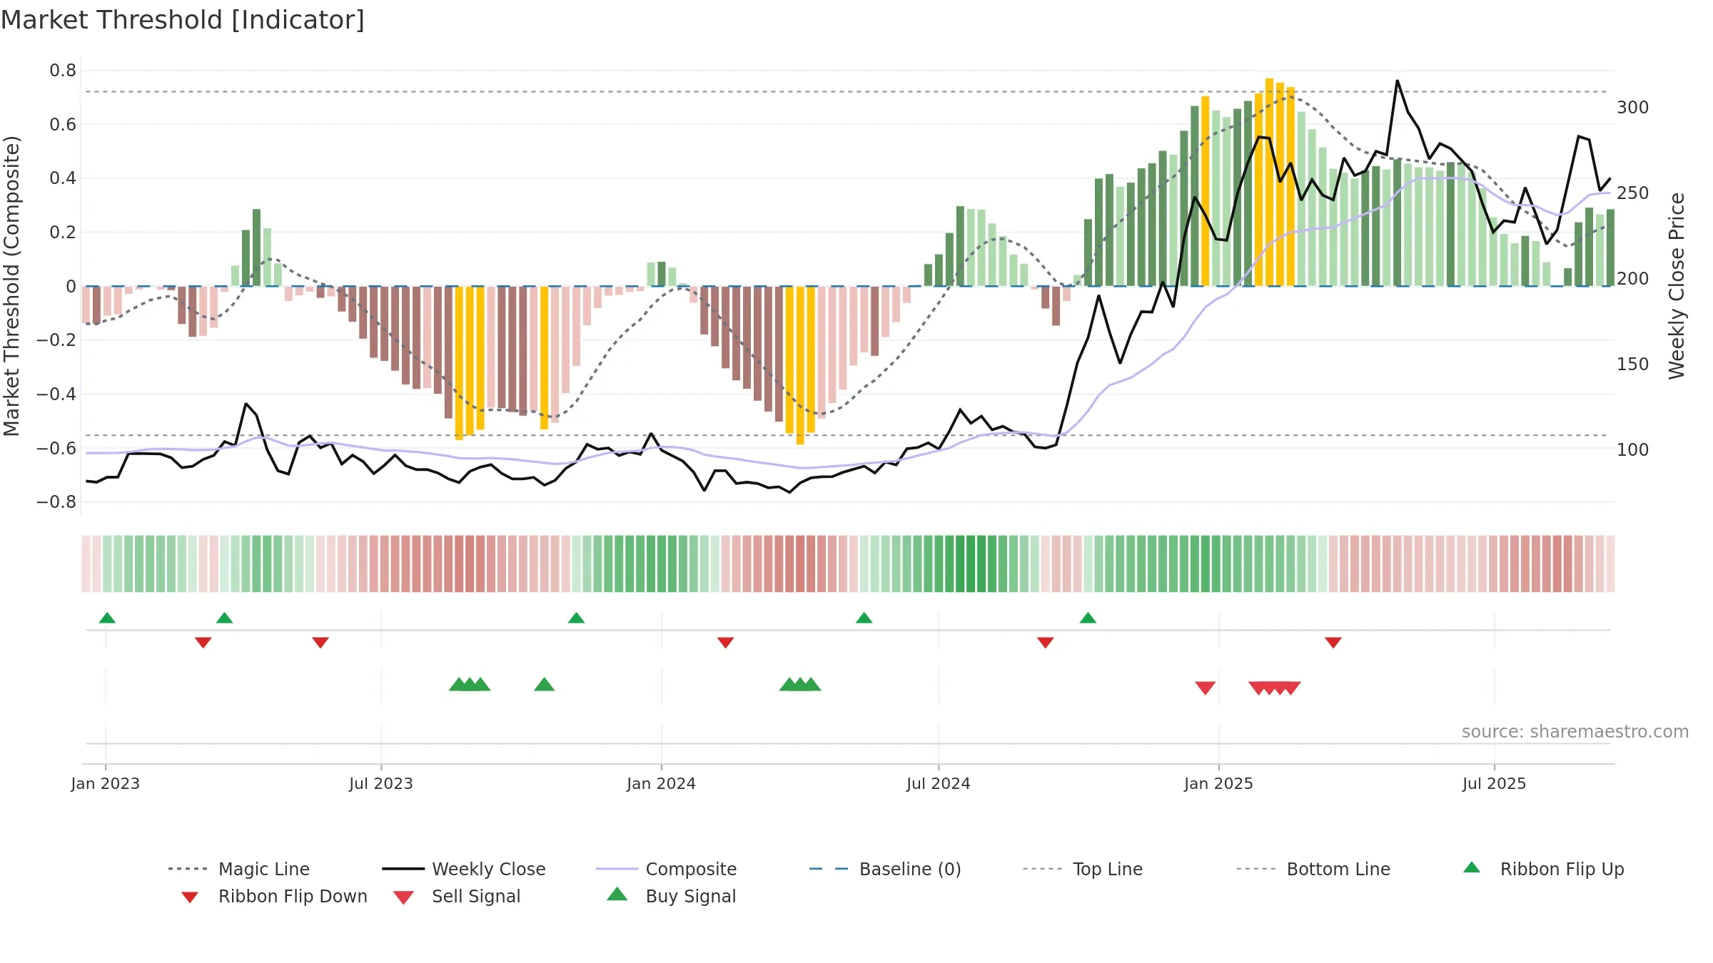This screenshot has width=1713, height=963.
Task: Click the 100 price axis tick
Action: tap(1633, 449)
